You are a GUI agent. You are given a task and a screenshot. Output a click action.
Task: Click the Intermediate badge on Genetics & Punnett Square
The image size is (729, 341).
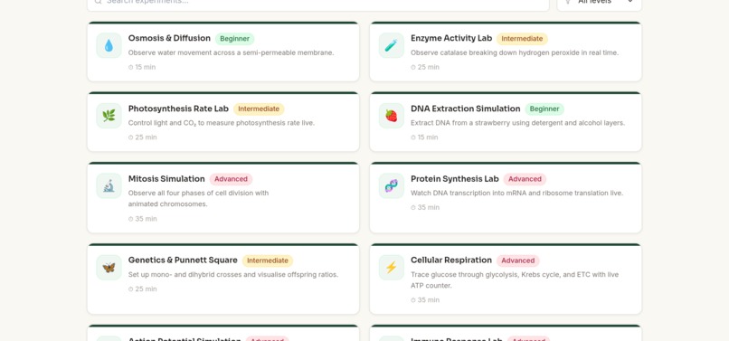pos(268,260)
